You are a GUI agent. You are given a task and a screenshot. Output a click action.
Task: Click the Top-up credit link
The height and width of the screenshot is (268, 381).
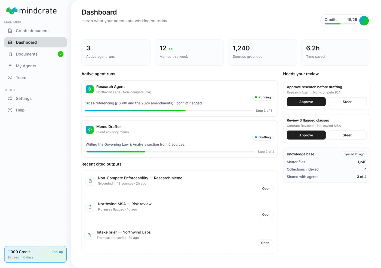[57, 252]
